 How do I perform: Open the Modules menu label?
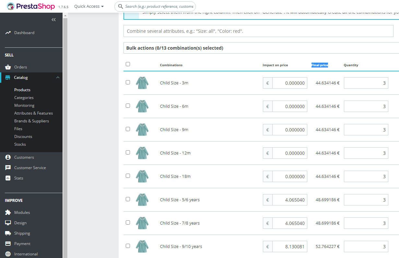tap(22, 213)
